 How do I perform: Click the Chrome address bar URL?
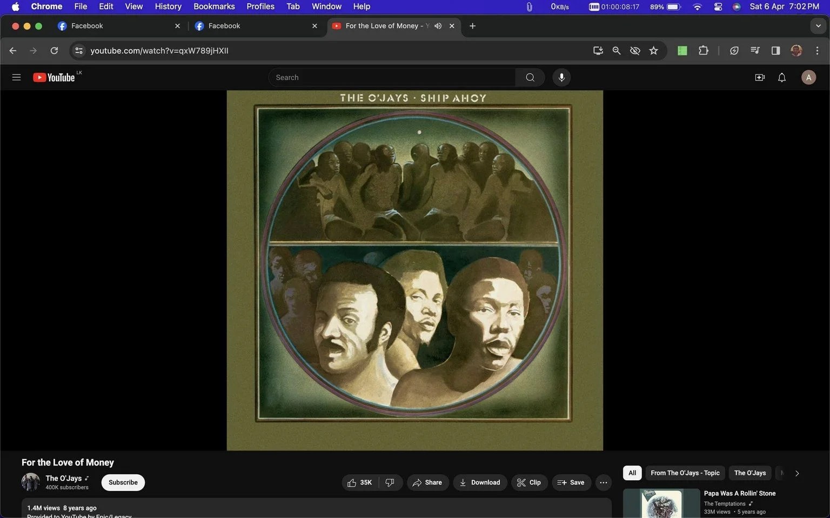tap(159, 50)
